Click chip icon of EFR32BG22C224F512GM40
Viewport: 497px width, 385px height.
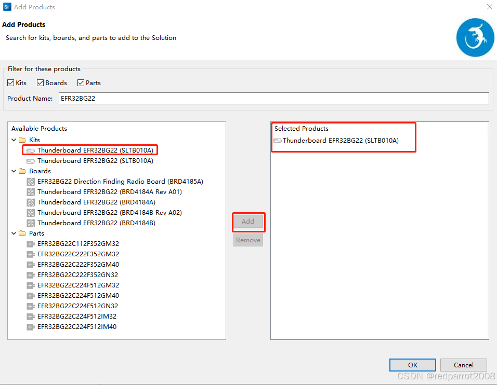point(31,296)
